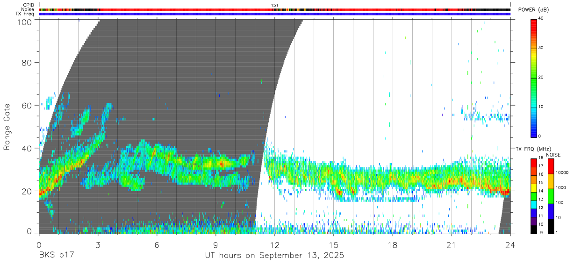The image size is (574, 265).
Task: Select the CPID value "151"
Action: click(x=275, y=5)
